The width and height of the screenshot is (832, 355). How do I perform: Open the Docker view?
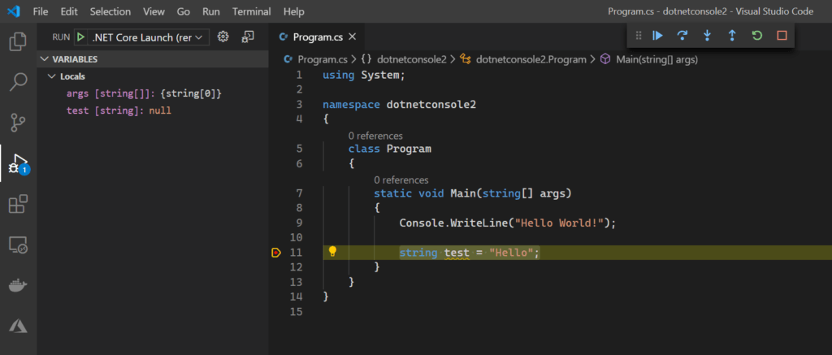[x=18, y=285]
